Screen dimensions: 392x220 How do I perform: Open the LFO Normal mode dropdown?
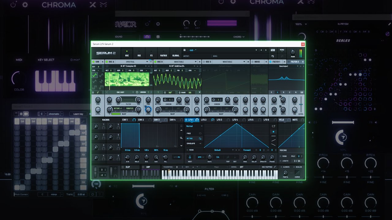[x=194, y=126]
